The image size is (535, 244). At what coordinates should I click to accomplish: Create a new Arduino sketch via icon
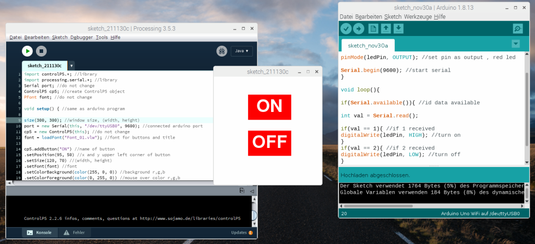click(373, 29)
